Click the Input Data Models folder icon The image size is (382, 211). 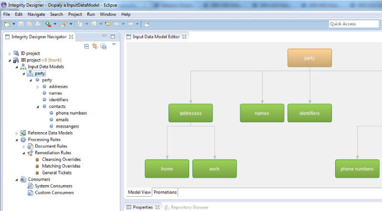[x=23, y=67]
